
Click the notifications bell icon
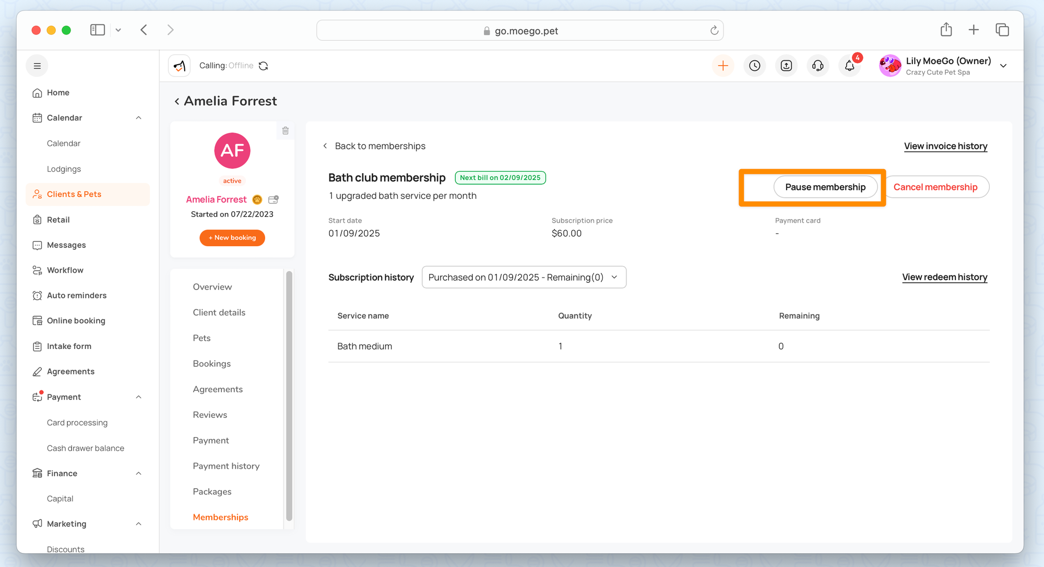(849, 66)
